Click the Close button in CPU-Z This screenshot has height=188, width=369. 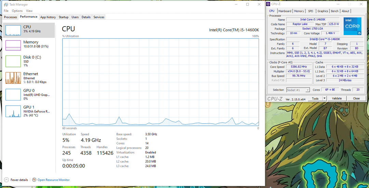click(x=356, y=98)
